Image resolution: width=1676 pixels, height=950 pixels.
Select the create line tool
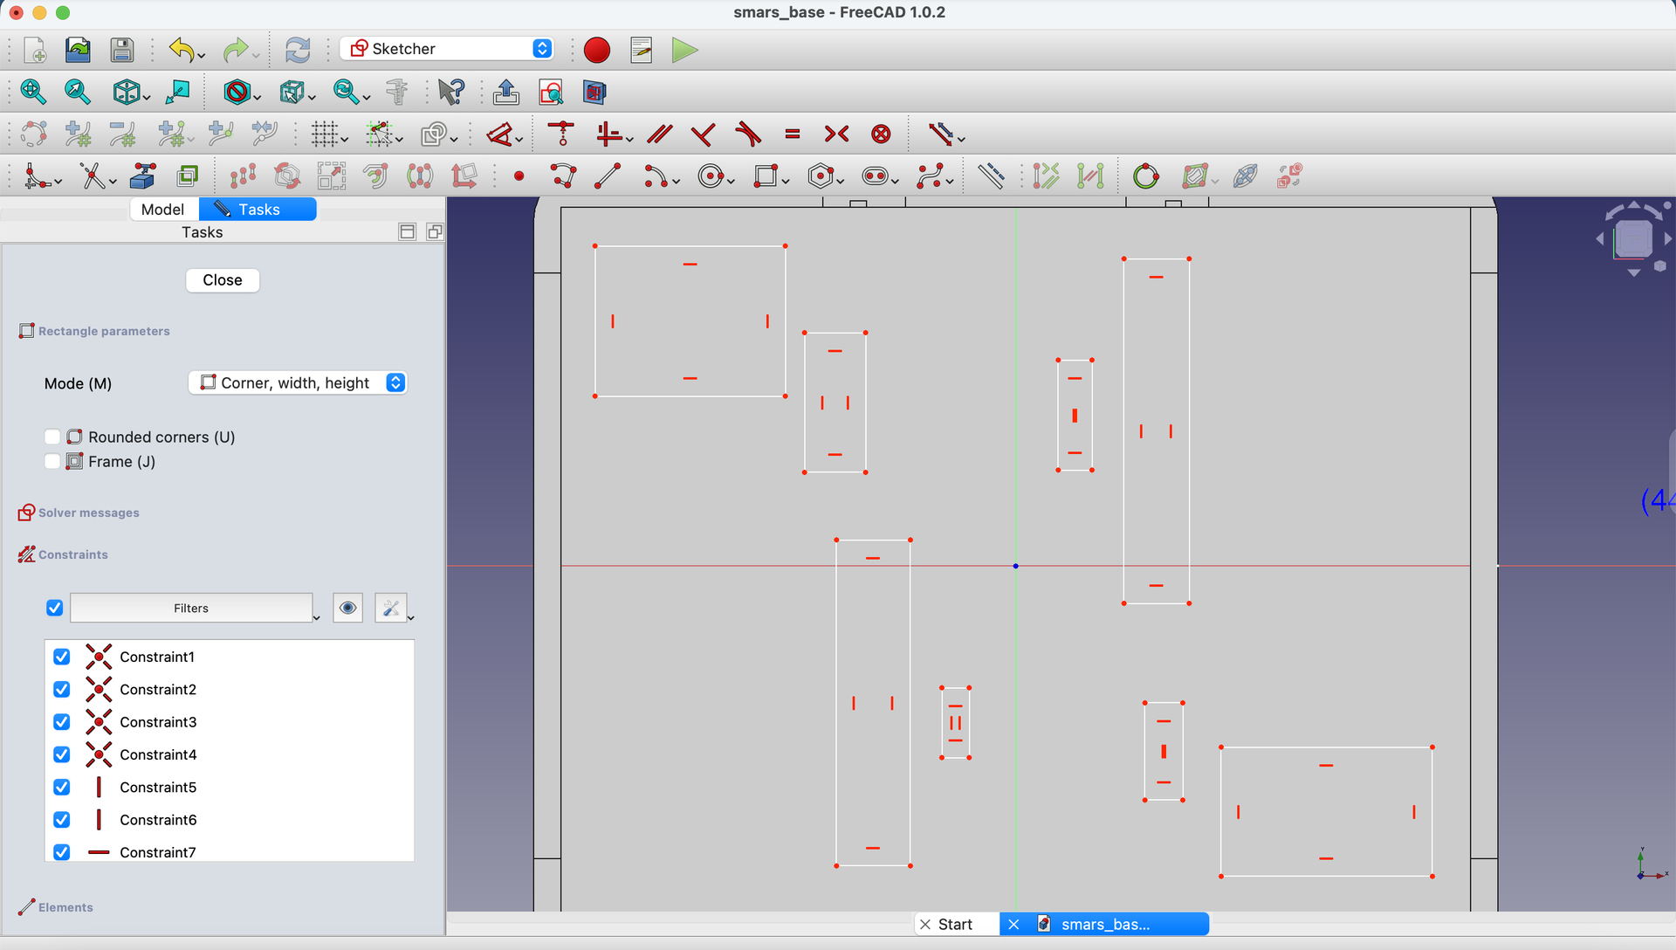608,176
